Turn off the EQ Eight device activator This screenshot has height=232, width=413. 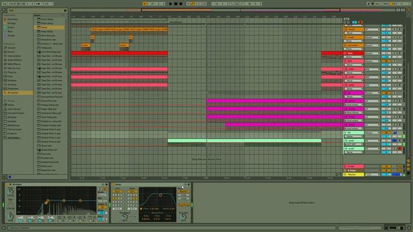(7, 185)
